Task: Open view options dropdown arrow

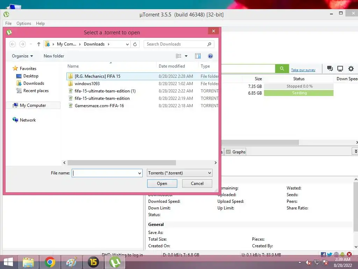Action: (186, 56)
